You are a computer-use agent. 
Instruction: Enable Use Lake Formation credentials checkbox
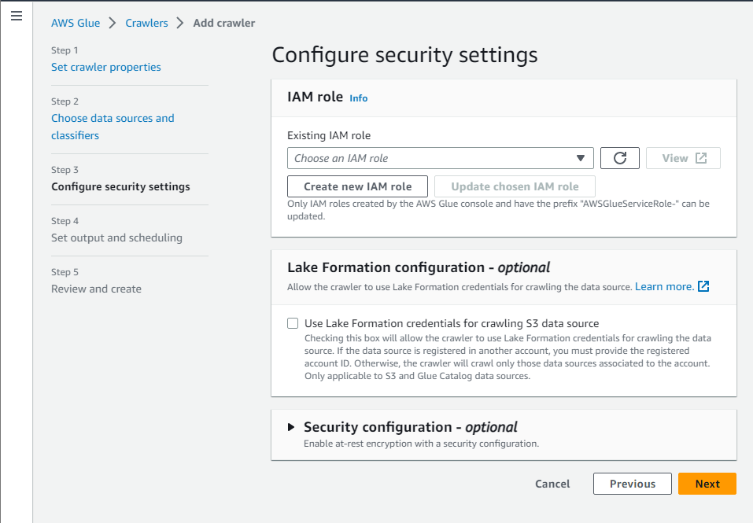click(x=293, y=323)
